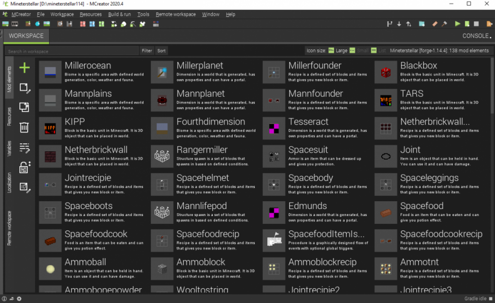
Task: Click the edit registry ID icon
Action: coord(25,187)
